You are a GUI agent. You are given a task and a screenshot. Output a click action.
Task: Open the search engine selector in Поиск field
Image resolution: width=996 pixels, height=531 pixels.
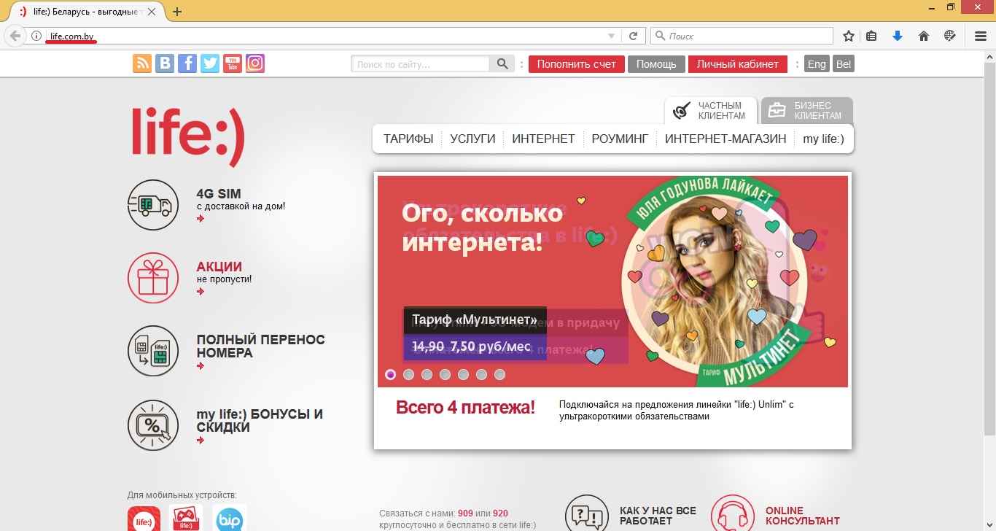(x=658, y=35)
